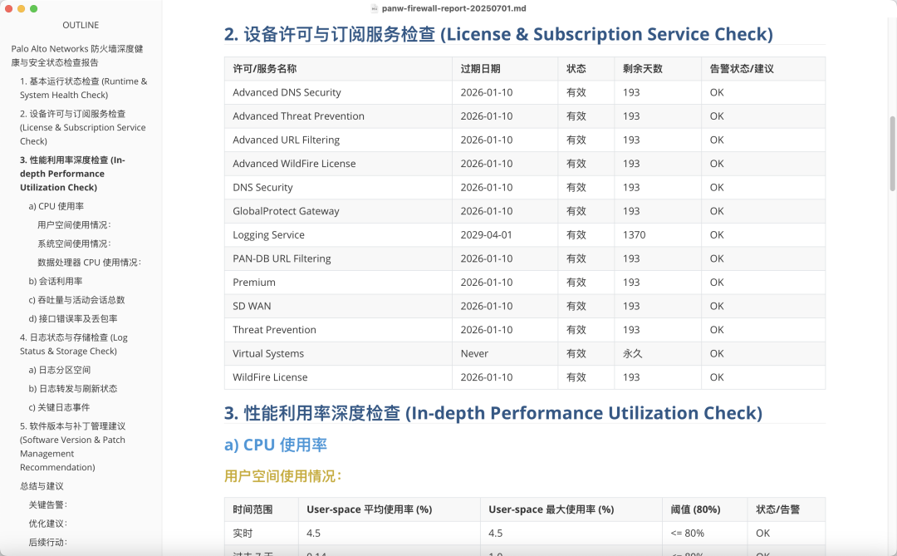Click the vertical scrollbar thumb of document
Screen dimensions: 897x556
892,154
